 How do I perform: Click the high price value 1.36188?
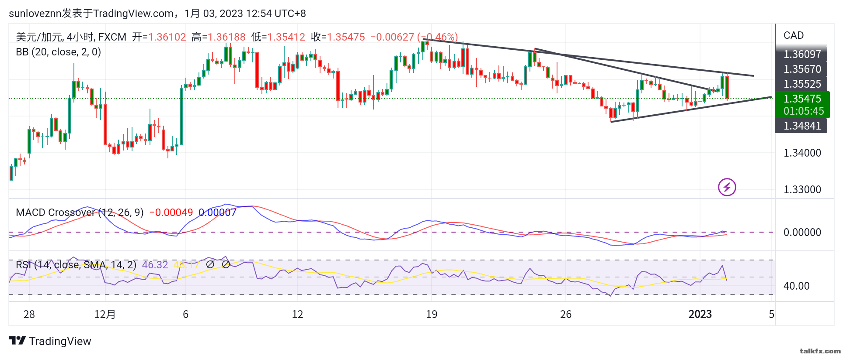click(226, 37)
